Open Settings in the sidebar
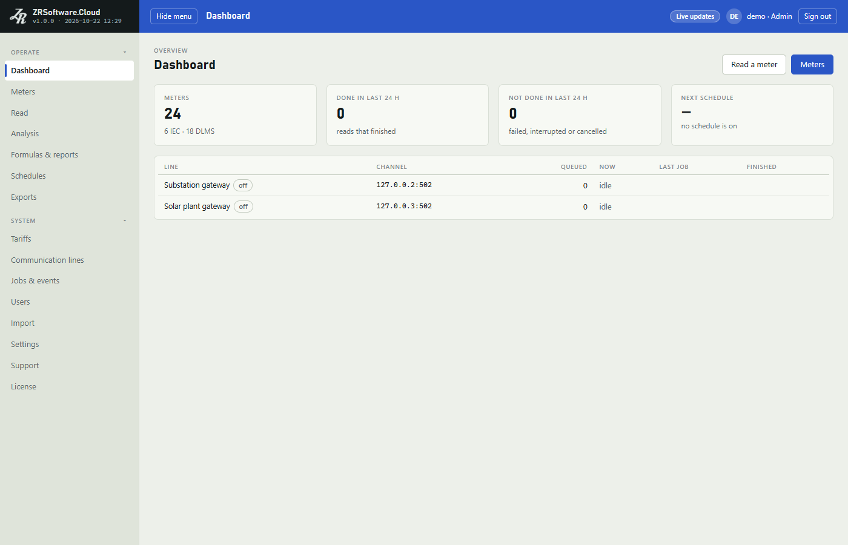 click(x=70, y=344)
